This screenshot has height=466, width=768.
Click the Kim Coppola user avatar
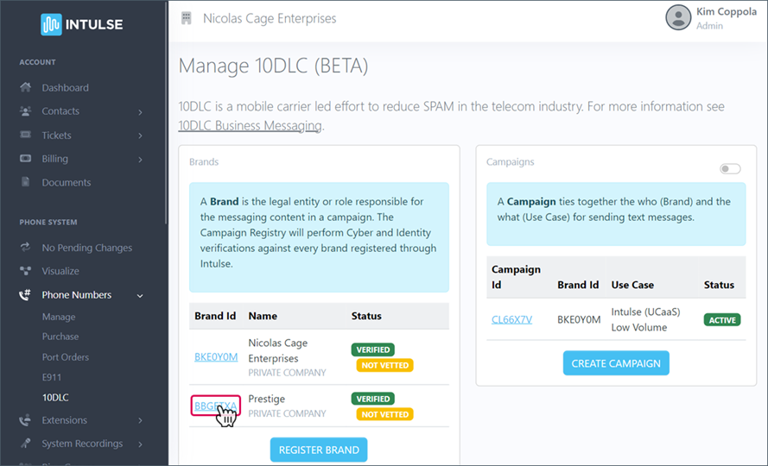pyautogui.click(x=678, y=17)
